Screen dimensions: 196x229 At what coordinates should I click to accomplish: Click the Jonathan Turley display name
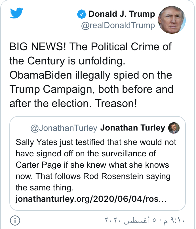(x=133, y=128)
